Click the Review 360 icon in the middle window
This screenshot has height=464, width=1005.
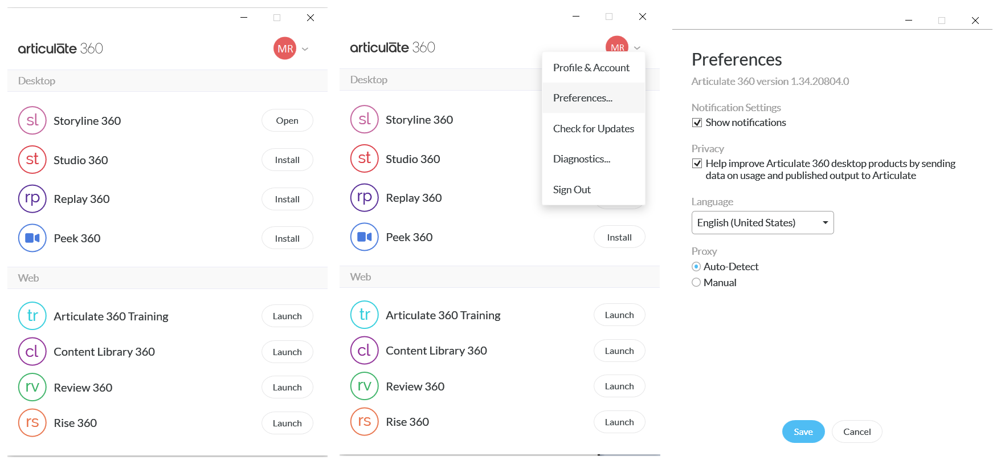point(365,386)
